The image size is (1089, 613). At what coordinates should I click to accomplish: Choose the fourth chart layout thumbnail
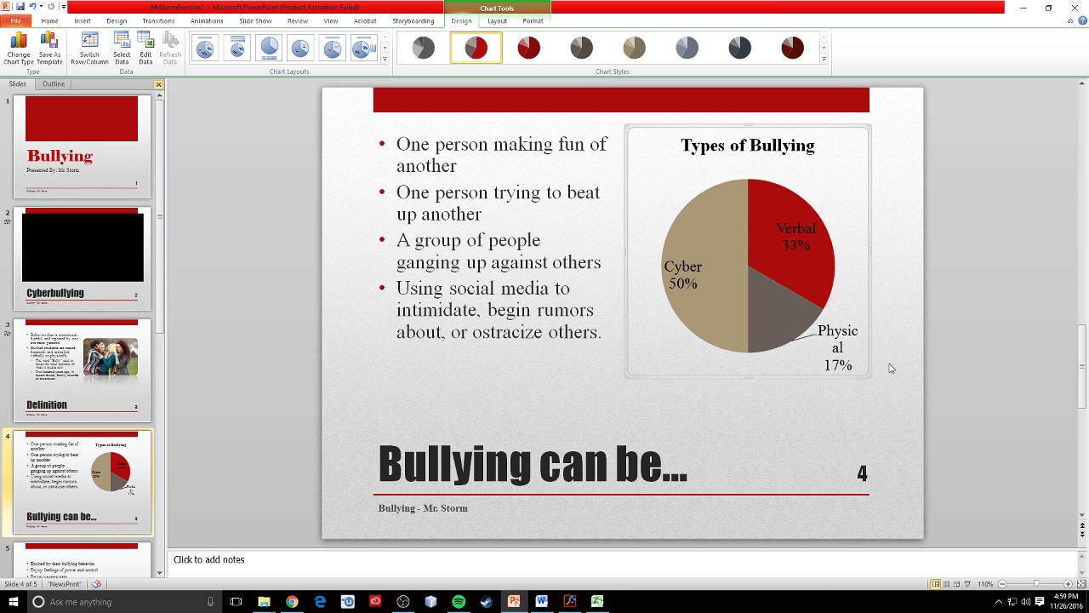(x=300, y=48)
